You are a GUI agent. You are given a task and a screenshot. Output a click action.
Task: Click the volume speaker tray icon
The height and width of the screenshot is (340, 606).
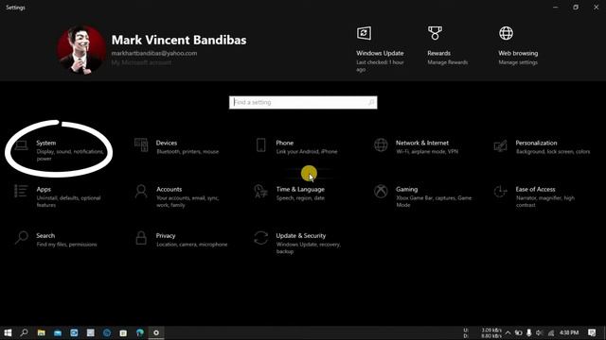tap(539, 332)
